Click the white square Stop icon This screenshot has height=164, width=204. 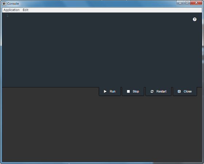128,91
